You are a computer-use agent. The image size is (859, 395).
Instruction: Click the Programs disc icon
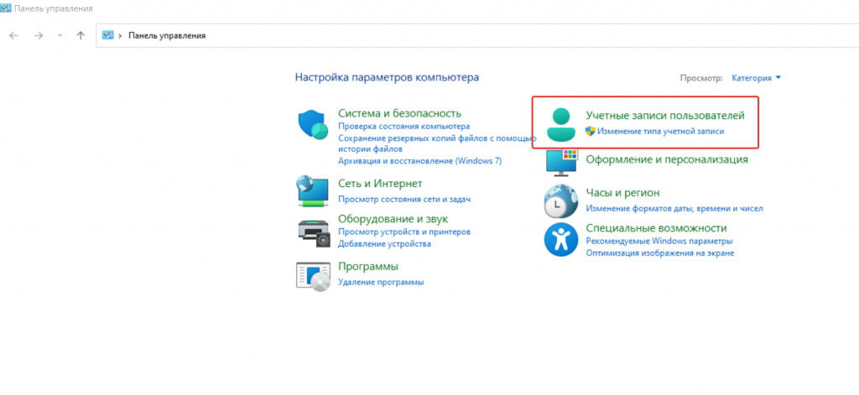[x=313, y=275]
